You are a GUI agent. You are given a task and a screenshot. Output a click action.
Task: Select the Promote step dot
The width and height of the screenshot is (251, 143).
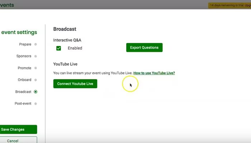[35, 68]
